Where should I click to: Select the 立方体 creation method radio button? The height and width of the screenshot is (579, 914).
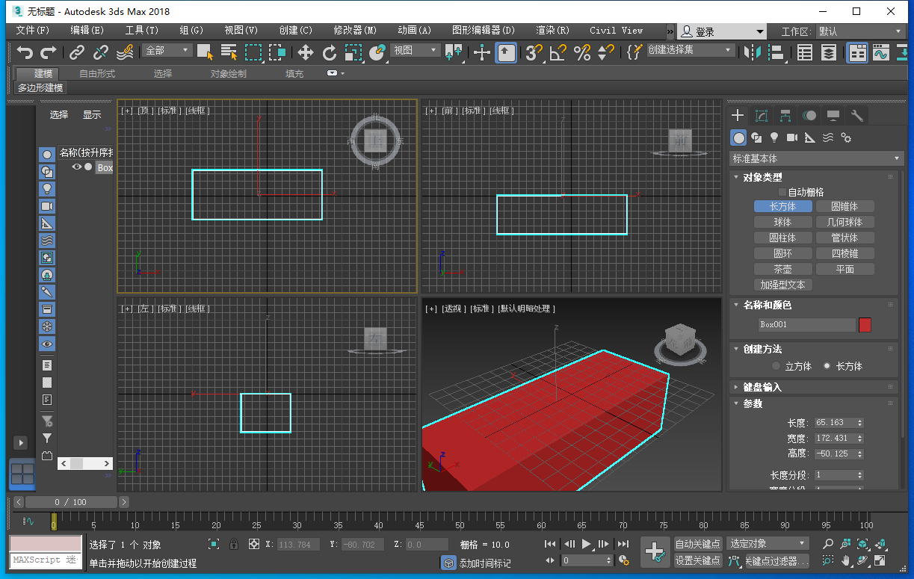[x=776, y=366]
